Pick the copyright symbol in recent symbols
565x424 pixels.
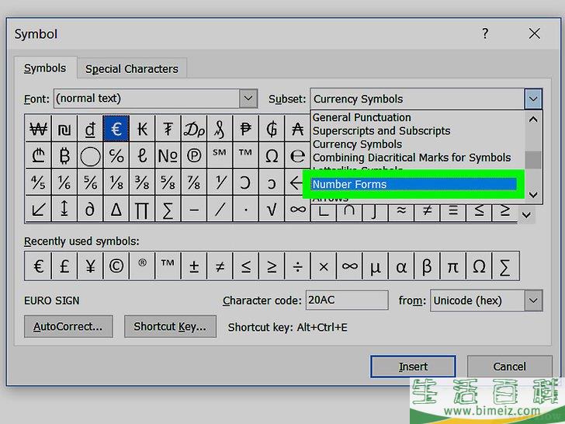coord(116,266)
